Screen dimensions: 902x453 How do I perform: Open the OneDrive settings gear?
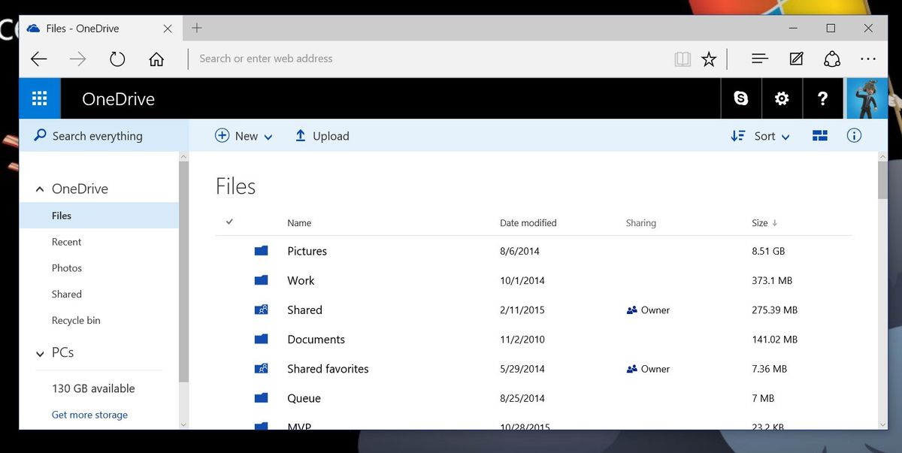782,98
